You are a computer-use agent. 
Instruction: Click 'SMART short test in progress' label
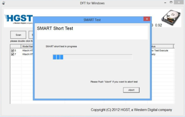[x=61, y=46]
